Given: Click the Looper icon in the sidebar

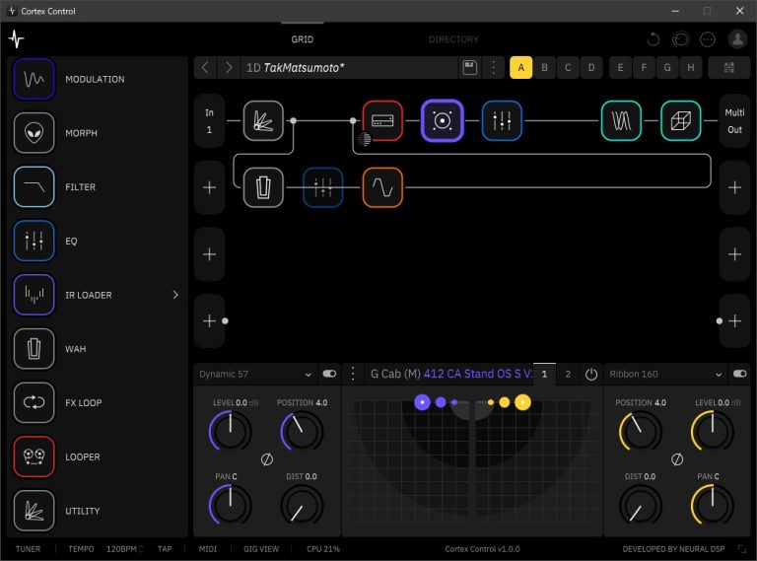Looking at the screenshot, I should (34, 456).
